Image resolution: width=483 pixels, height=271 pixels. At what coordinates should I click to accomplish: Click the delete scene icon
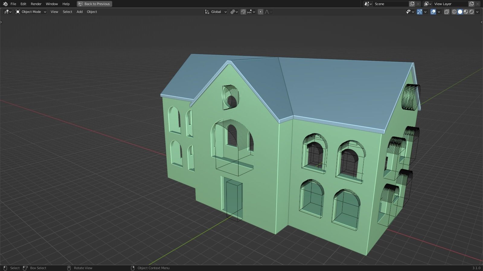coord(418,4)
